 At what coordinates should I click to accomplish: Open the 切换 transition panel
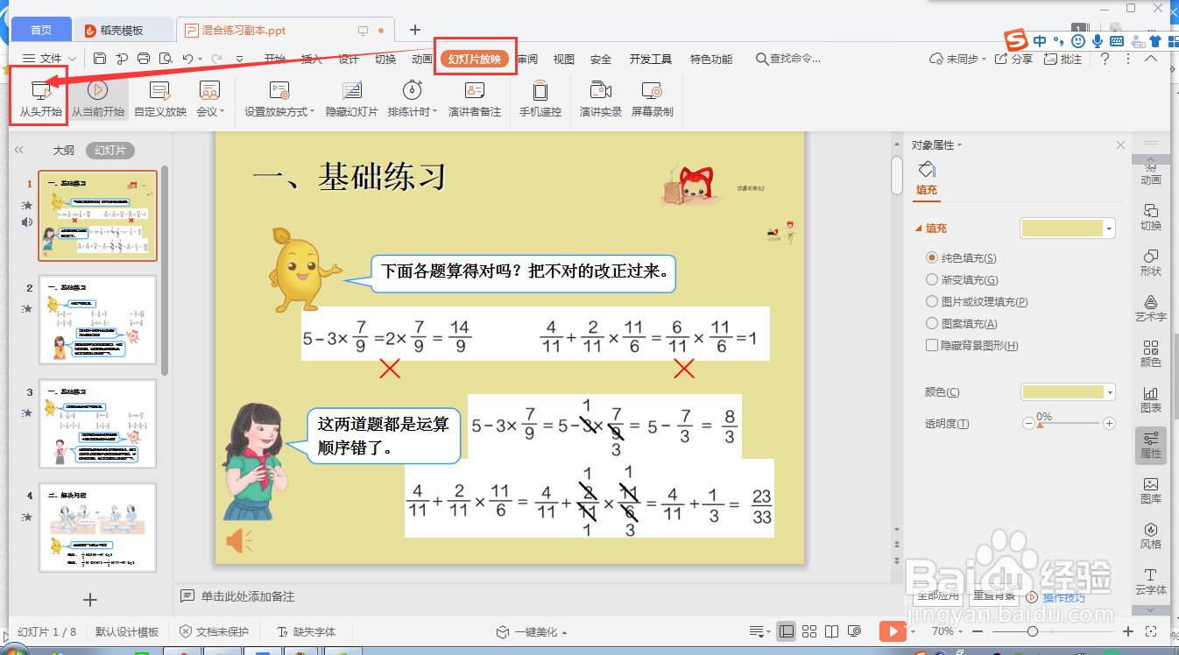[1151, 215]
